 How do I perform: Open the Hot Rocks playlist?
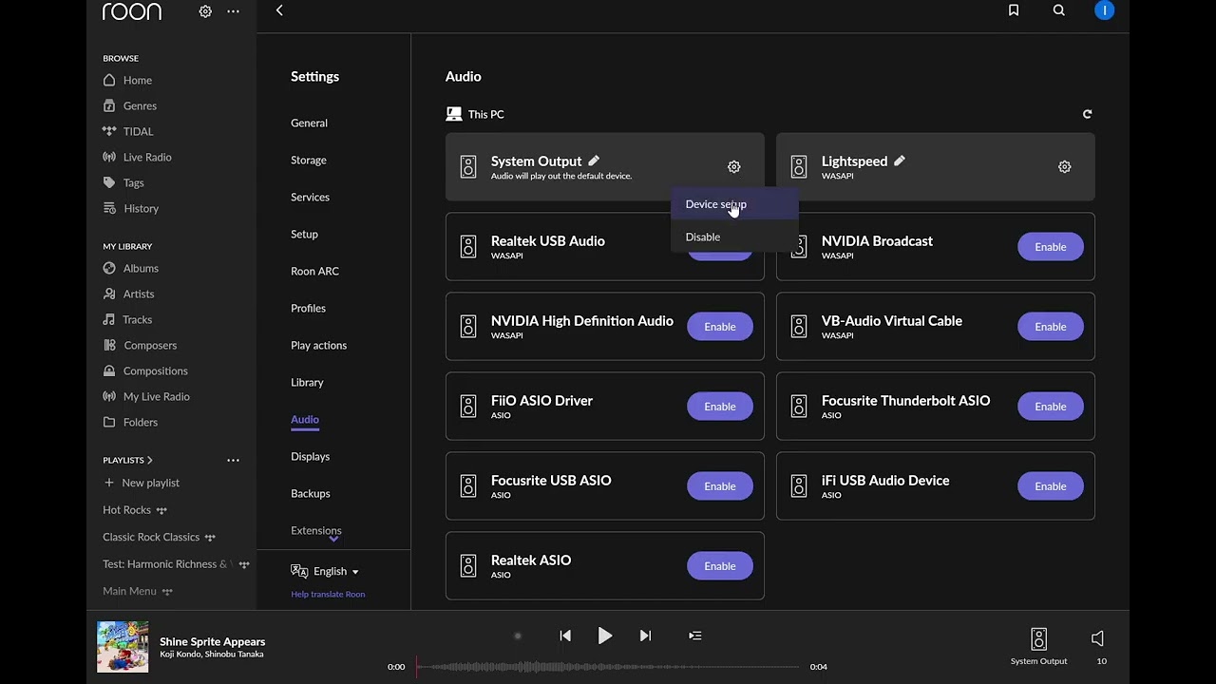tap(127, 510)
